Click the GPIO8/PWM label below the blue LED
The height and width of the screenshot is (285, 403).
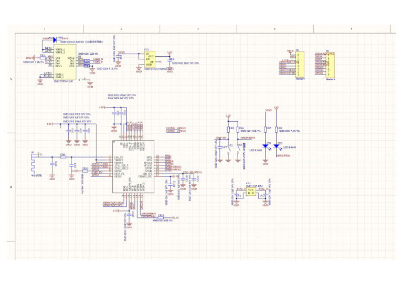[283, 156]
